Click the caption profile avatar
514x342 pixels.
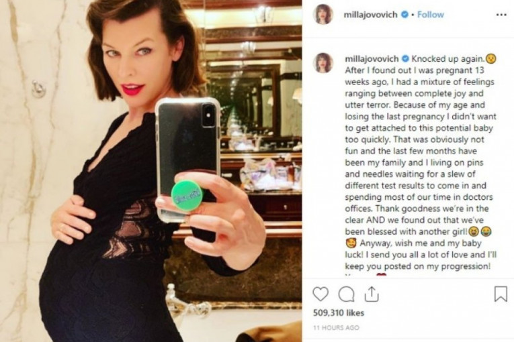(324, 63)
